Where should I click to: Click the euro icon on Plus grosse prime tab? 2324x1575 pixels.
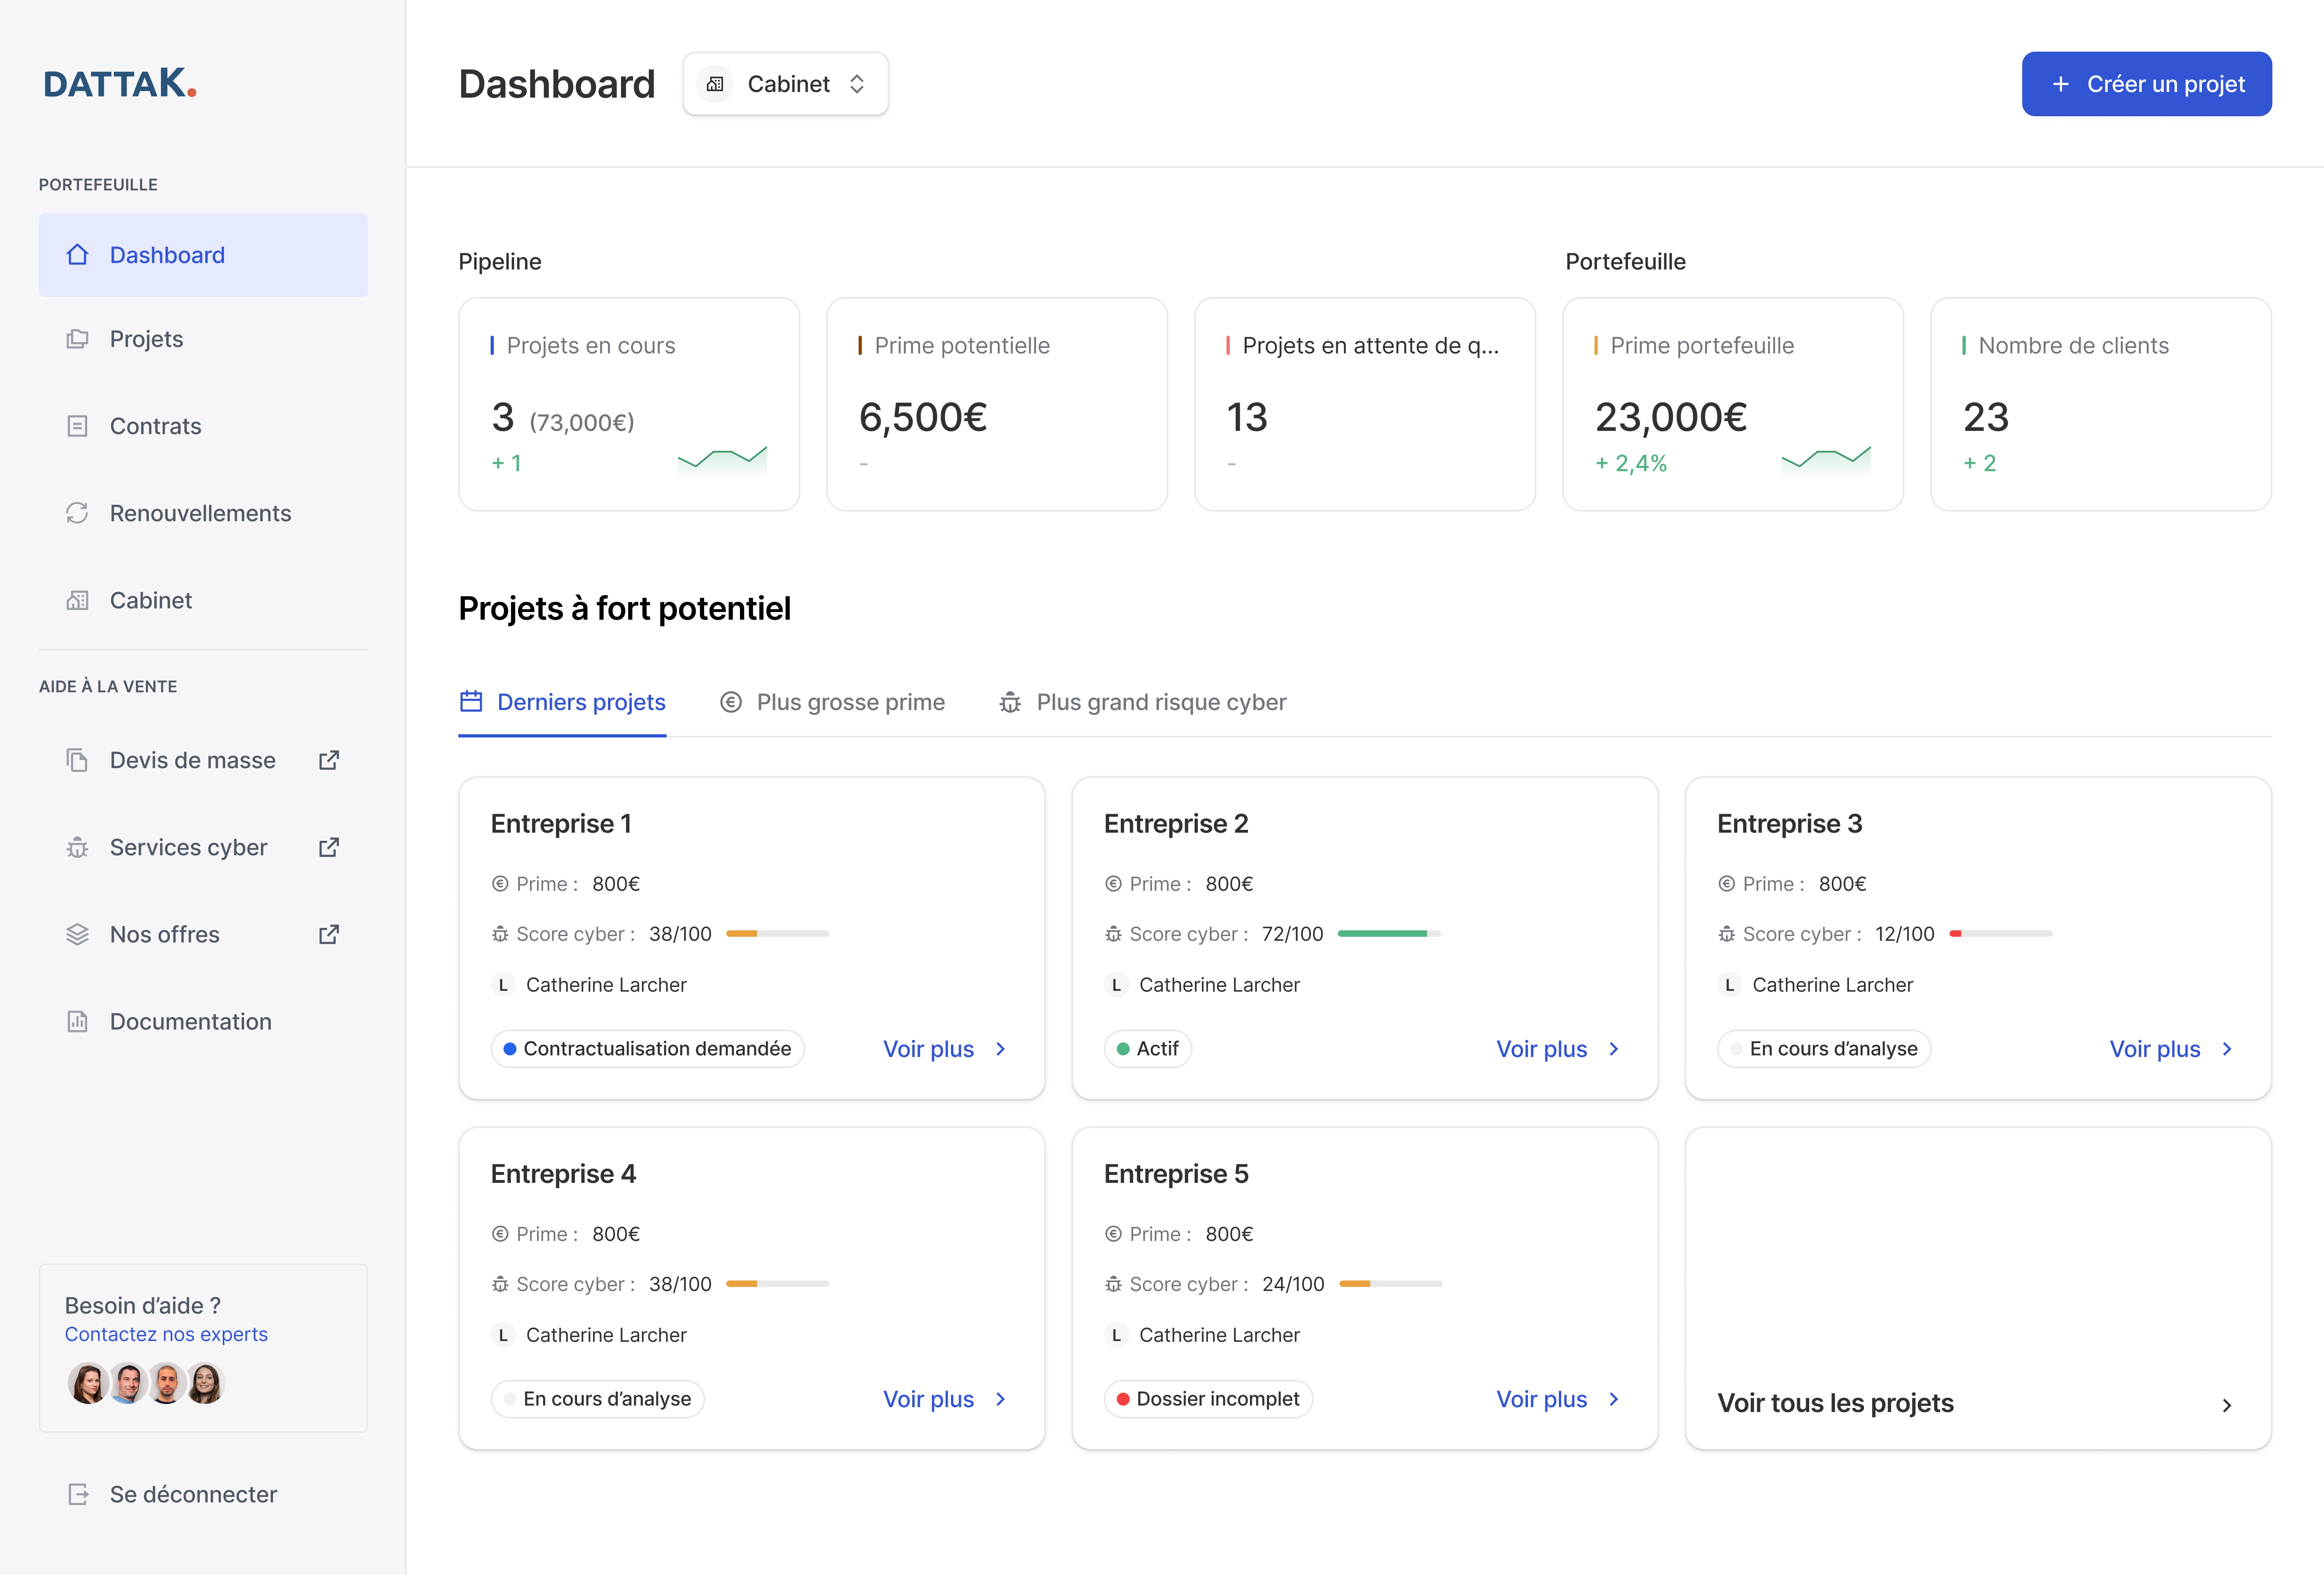(x=731, y=702)
